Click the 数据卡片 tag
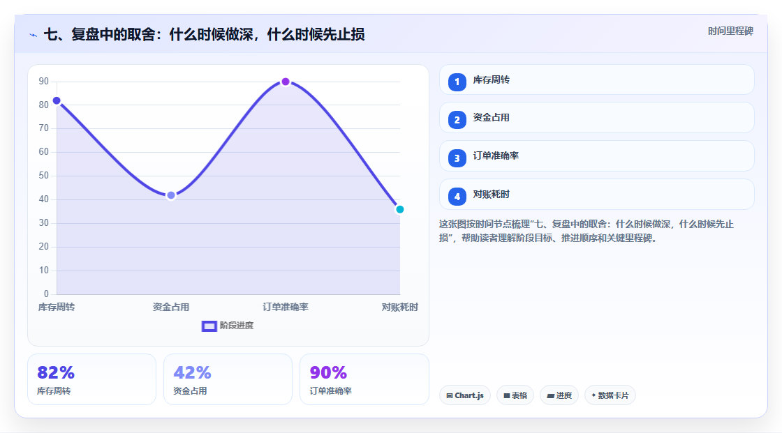The image size is (782, 433). click(610, 395)
